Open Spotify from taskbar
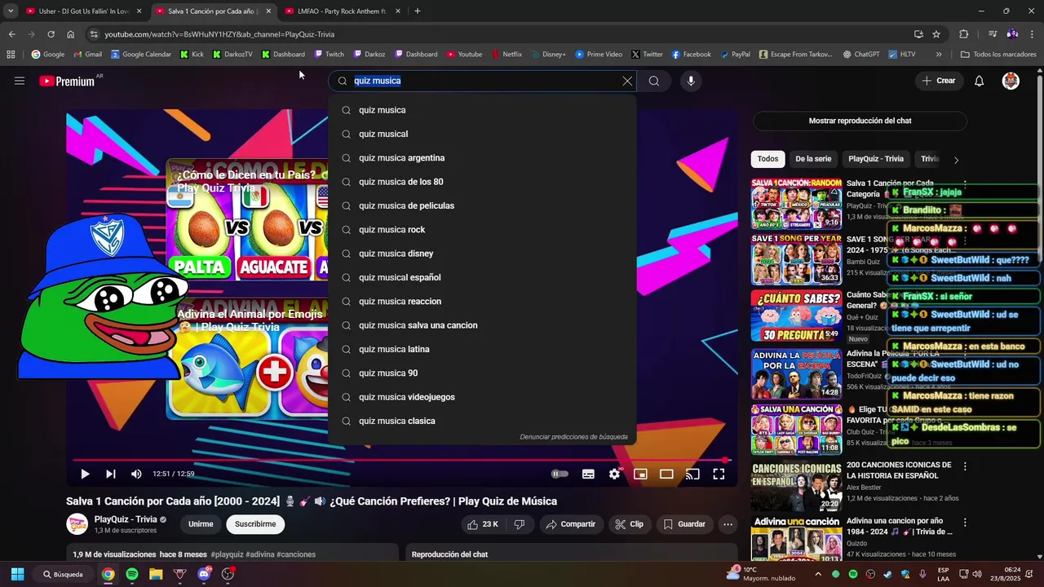This screenshot has height=587, width=1044. 132,574
